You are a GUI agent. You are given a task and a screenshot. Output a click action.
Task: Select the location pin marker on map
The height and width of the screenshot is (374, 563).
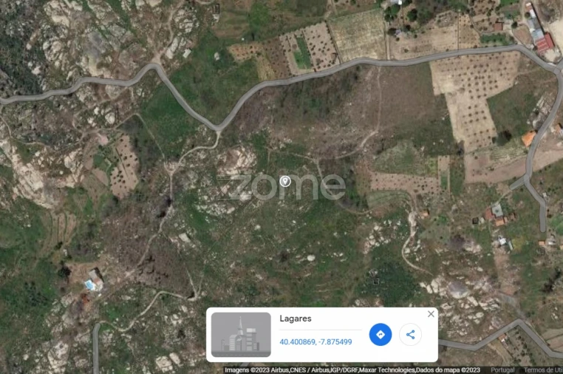tap(285, 181)
